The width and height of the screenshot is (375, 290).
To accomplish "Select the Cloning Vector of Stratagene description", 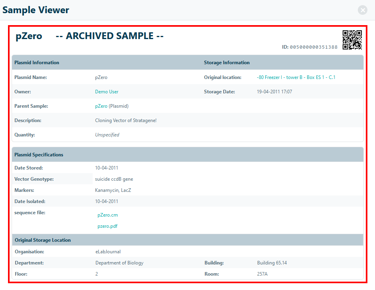I will tap(126, 120).
